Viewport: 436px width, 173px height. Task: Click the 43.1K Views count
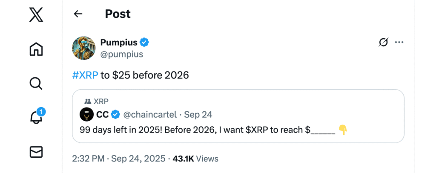(195, 159)
